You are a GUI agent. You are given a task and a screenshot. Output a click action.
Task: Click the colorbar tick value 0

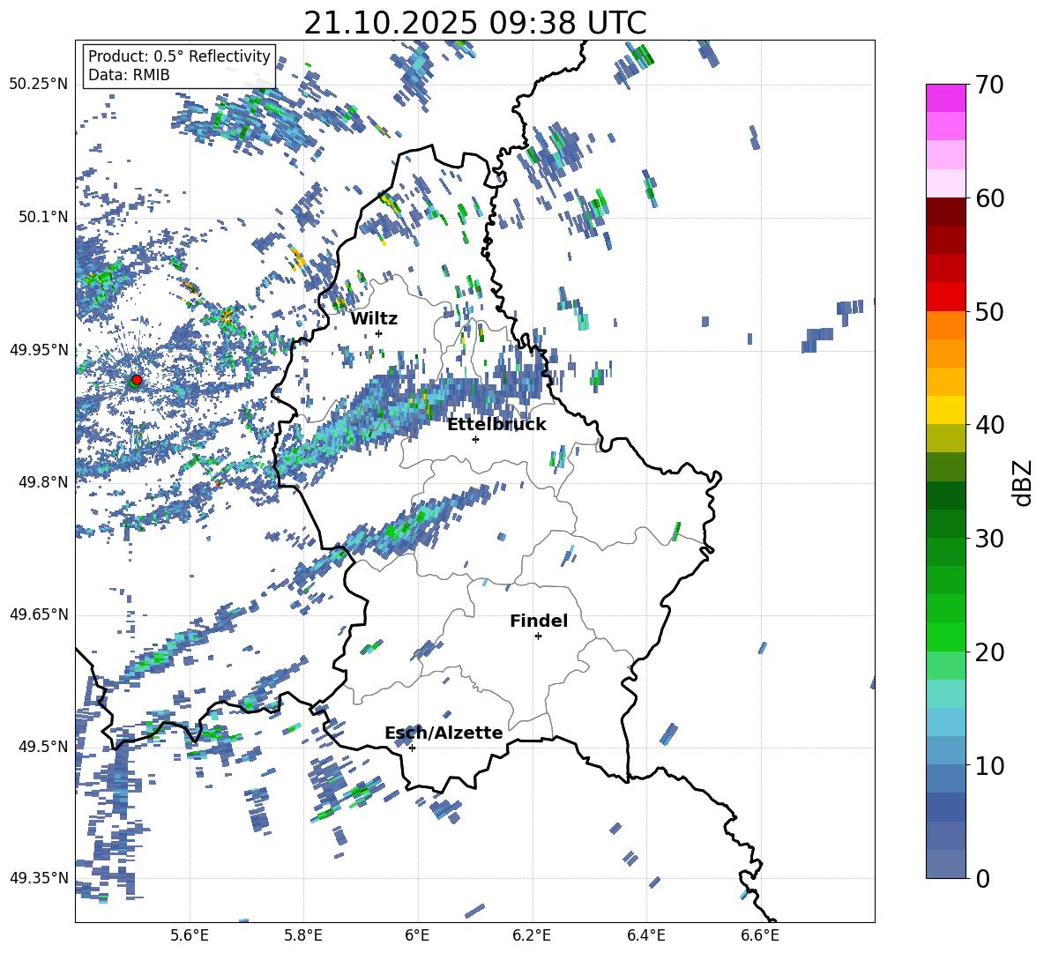[x=982, y=878]
